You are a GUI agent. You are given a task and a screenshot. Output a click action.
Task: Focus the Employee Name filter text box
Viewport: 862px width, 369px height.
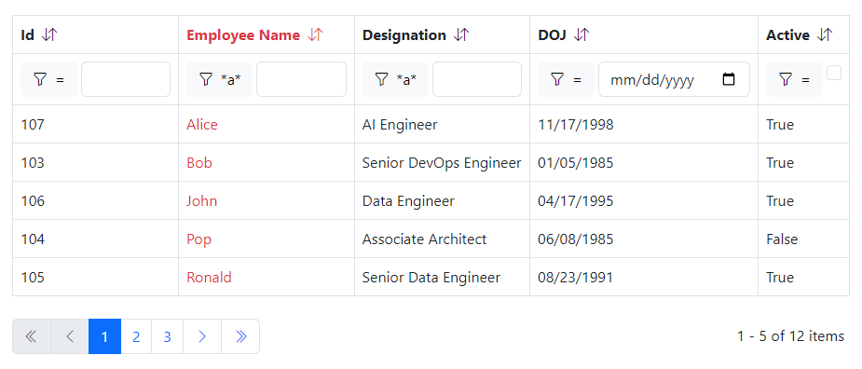coord(301,79)
